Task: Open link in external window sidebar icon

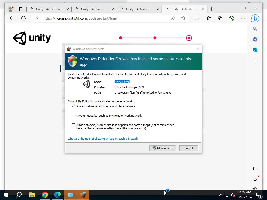Action: pos(255,179)
